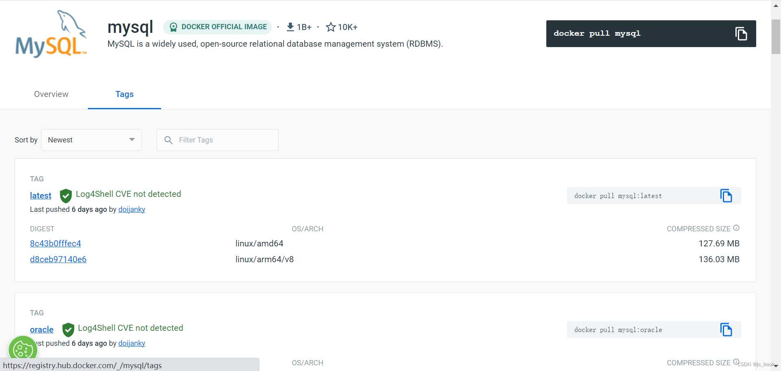Screen dimensions: 781x371
Task: Click the downloads count icon
Action: coord(290,27)
